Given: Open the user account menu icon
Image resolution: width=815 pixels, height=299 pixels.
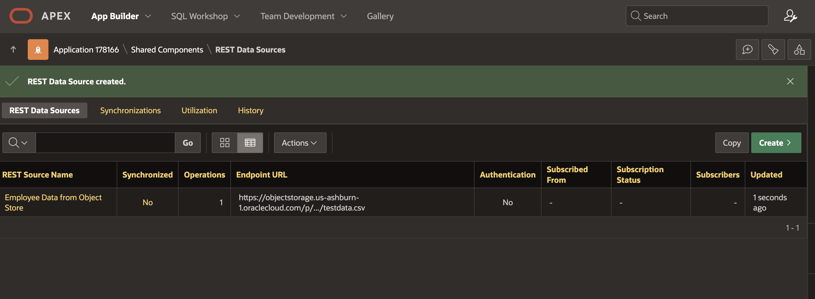Looking at the screenshot, I should [x=790, y=16].
